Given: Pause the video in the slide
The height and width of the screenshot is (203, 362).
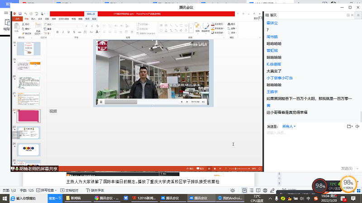Looking at the screenshot, I should pyautogui.click(x=101, y=102).
